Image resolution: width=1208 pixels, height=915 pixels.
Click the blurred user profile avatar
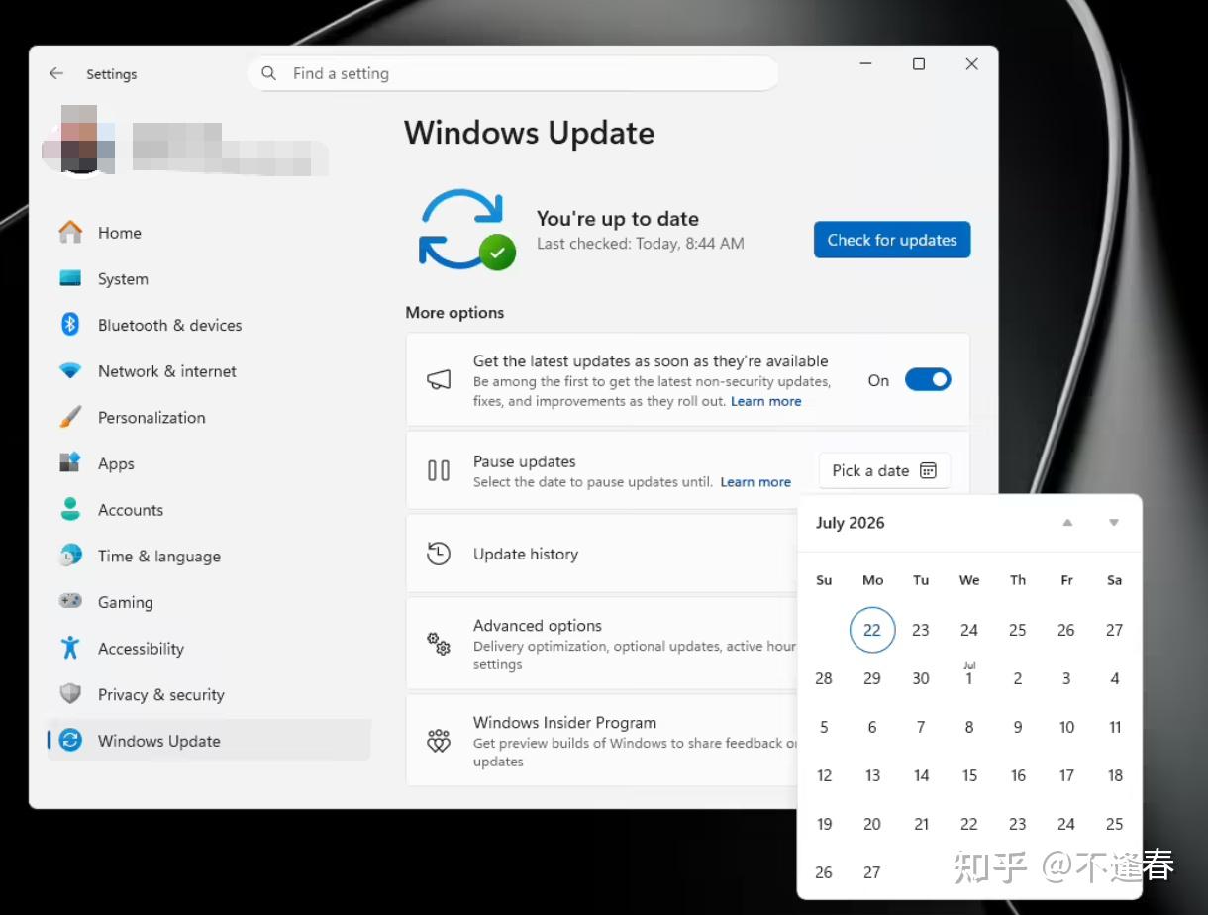tap(78, 140)
